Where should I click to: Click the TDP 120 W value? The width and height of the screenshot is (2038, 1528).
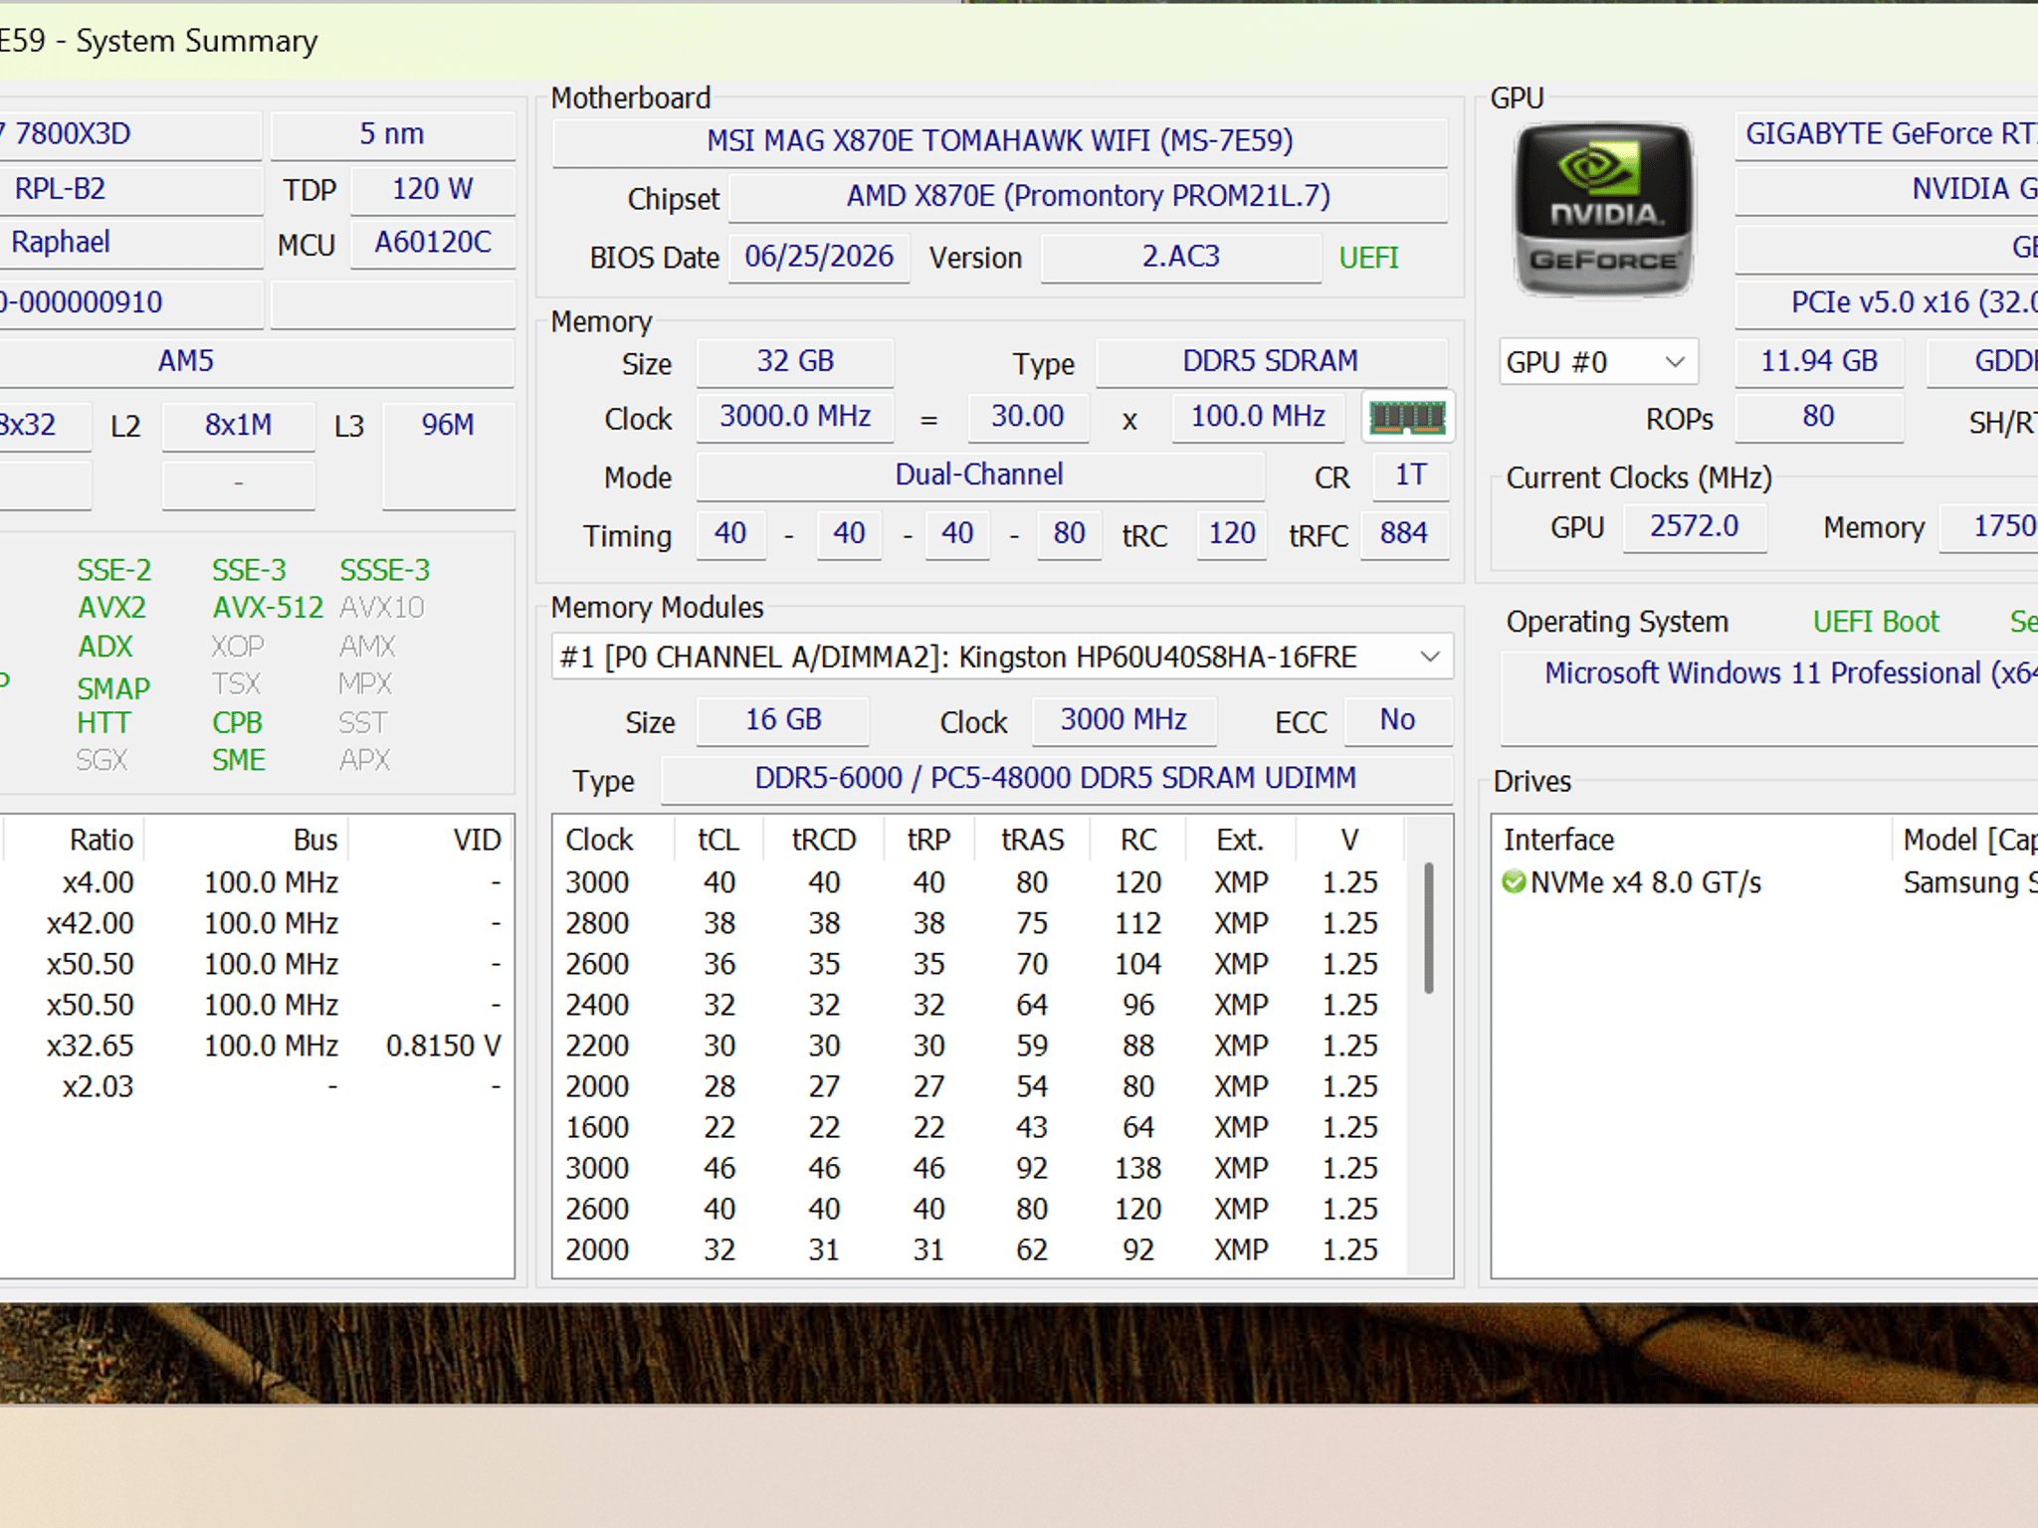(x=433, y=190)
